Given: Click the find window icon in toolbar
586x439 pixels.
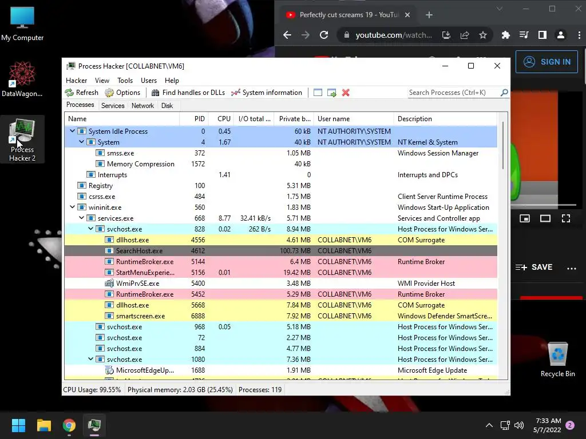Looking at the screenshot, I should tap(318, 93).
